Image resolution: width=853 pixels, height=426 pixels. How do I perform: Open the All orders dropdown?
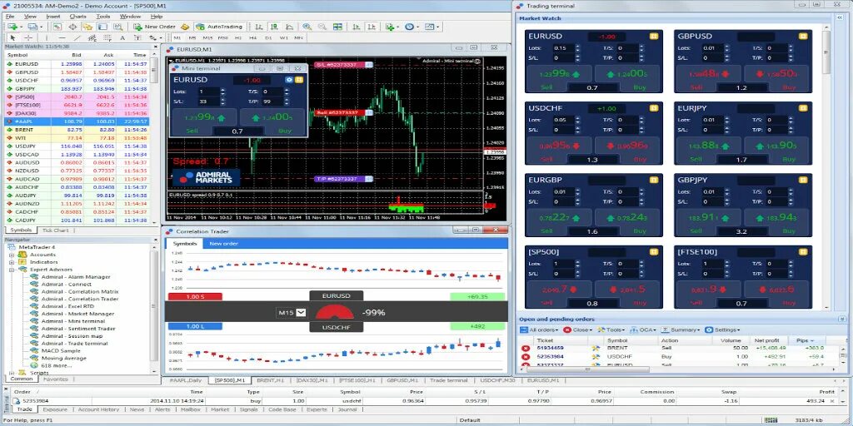tap(540, 329)
